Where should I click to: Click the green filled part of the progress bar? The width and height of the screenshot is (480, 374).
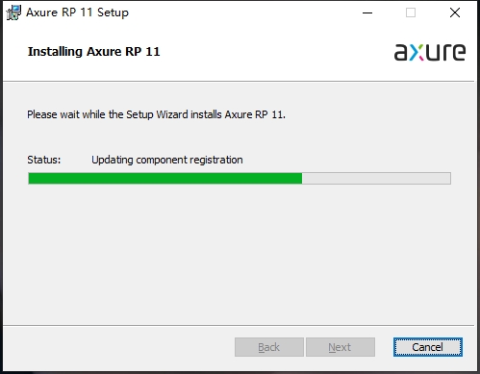(165, 179)
